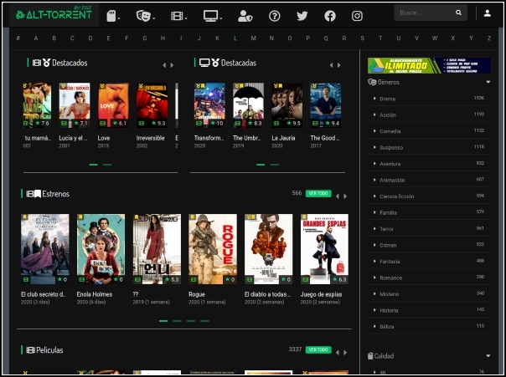Open the Historia genre link

coord(389,310)
